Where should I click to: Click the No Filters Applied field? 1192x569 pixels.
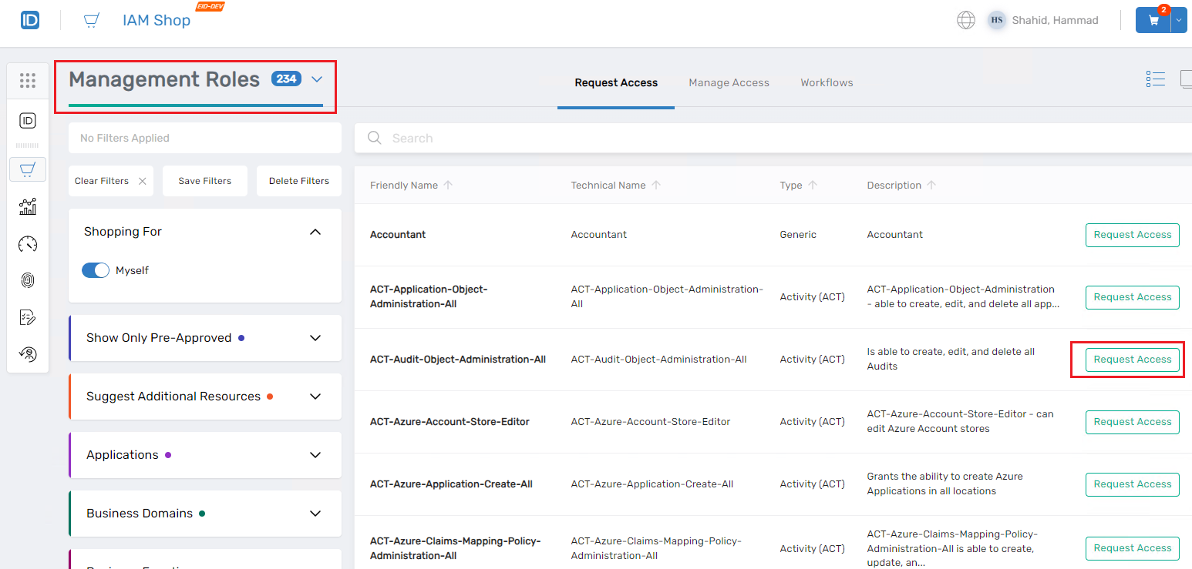[205, 138]
